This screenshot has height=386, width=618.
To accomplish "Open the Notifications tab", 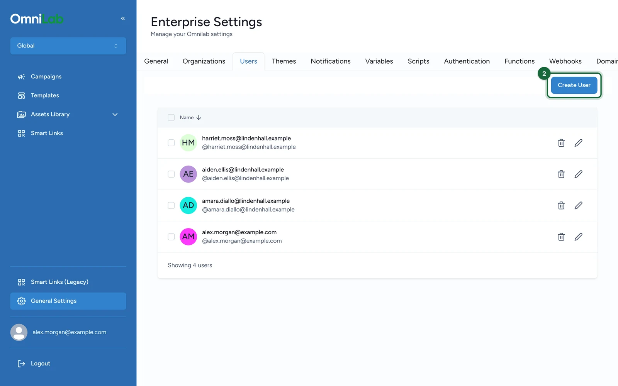I will coord(331,61).
